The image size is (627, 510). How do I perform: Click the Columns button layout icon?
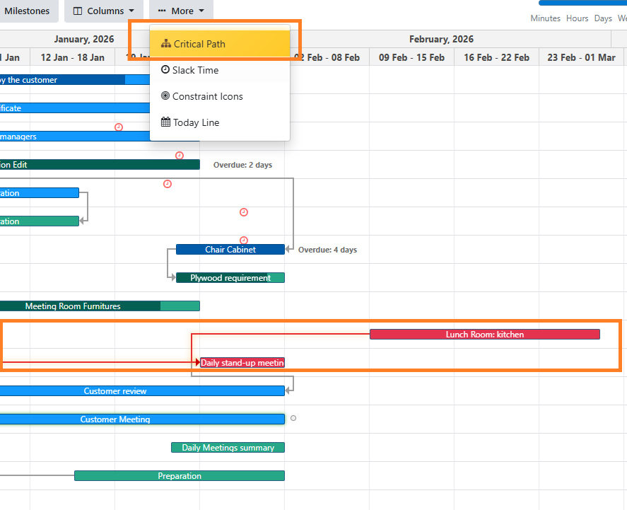click(x=78, y=11)
